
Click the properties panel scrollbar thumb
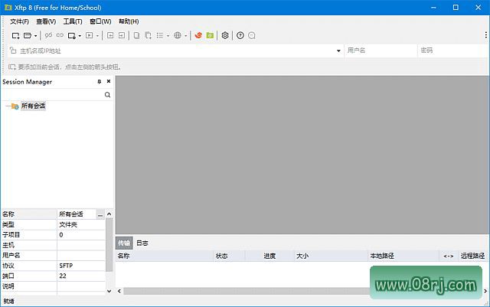pos(109,245)
